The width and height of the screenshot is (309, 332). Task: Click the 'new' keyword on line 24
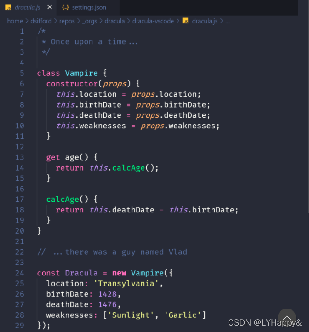coord(119,273)
